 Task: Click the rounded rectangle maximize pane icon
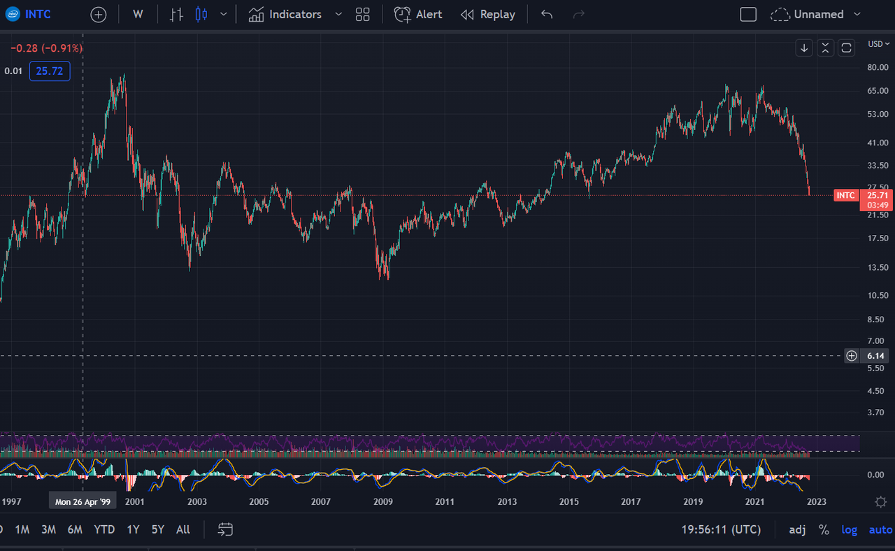(x=846, y=48)
